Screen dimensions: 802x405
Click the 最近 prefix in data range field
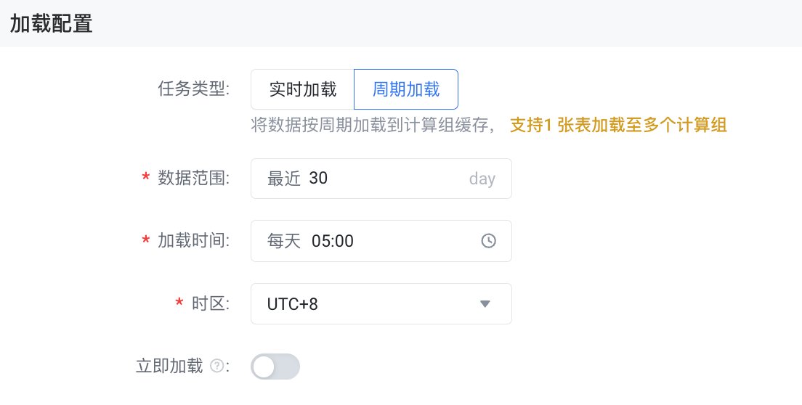pyautogui.click(x=283, y=179)
